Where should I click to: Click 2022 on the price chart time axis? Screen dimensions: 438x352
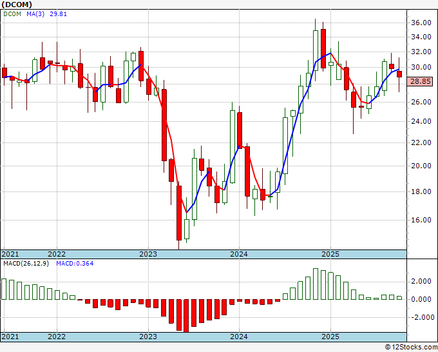[57, 254]
